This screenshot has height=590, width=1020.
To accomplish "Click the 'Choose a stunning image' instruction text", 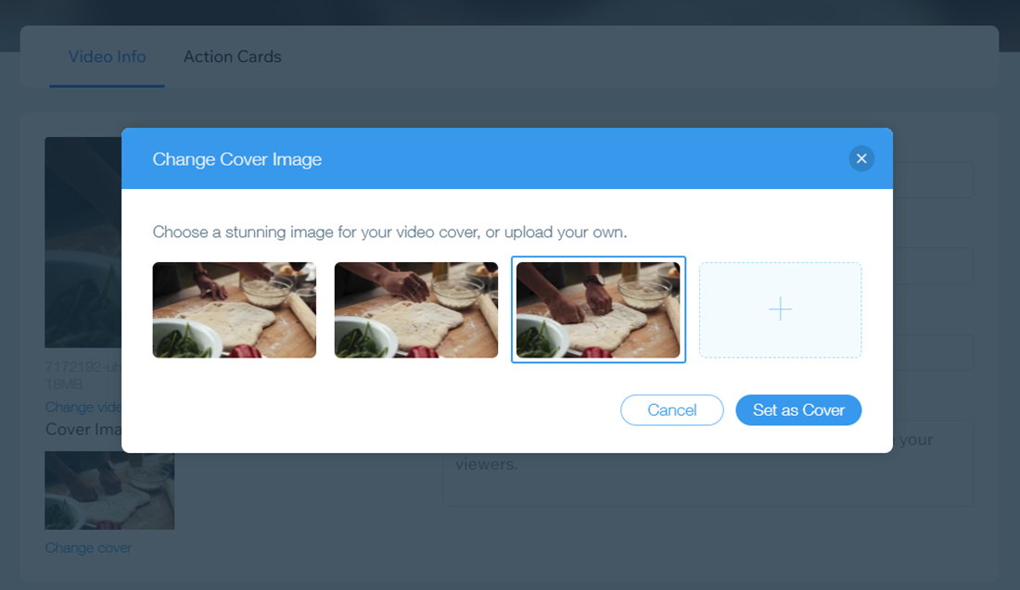I will pyautogui.click(x=389, y=232).
